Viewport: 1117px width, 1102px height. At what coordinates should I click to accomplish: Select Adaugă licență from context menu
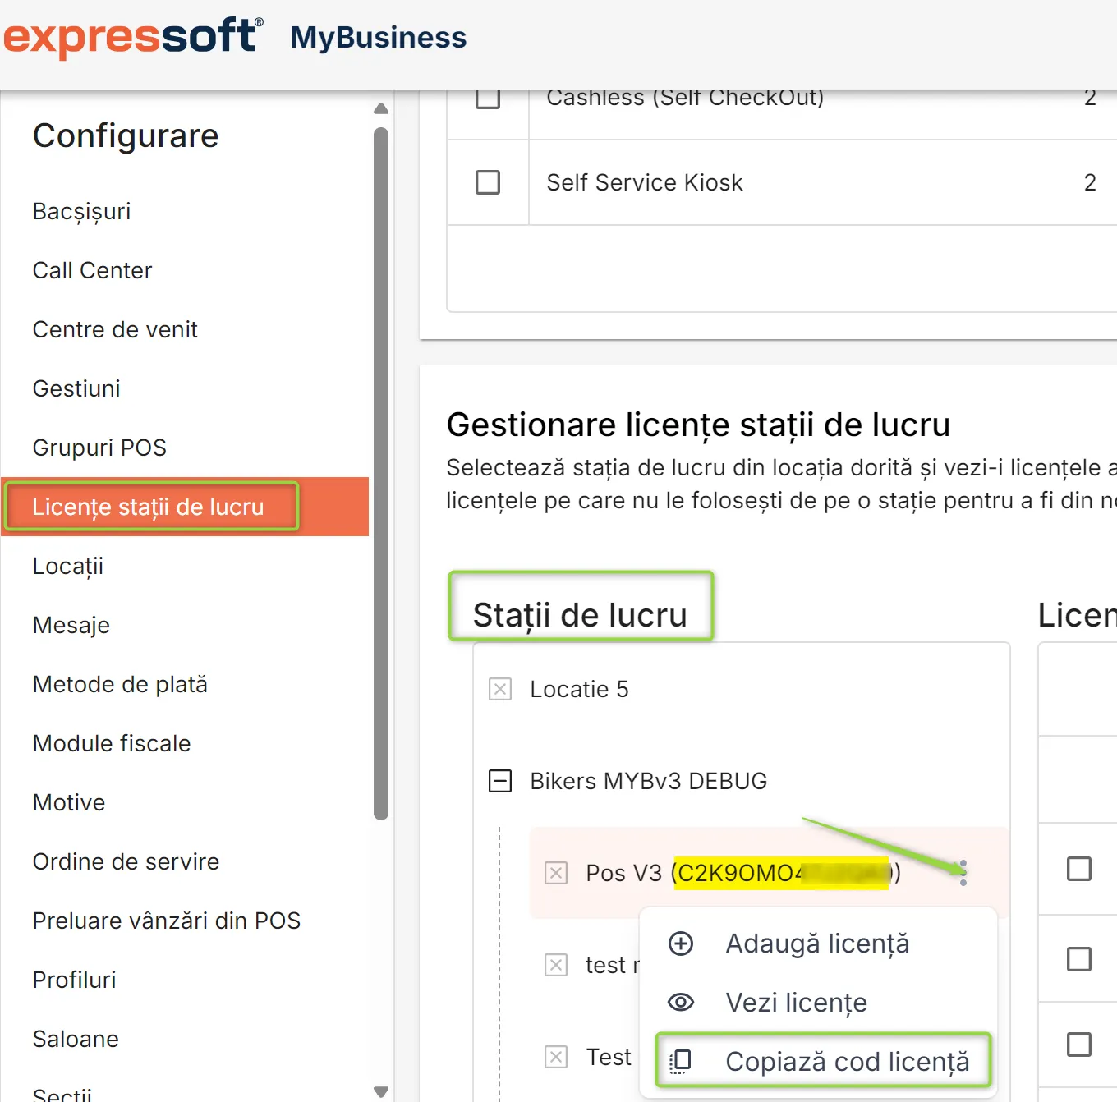(x=818, y=944)
